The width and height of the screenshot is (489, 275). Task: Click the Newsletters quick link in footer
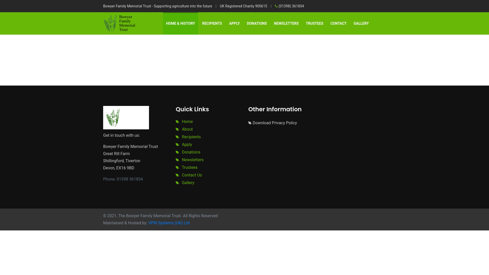[x=193, y=160]
